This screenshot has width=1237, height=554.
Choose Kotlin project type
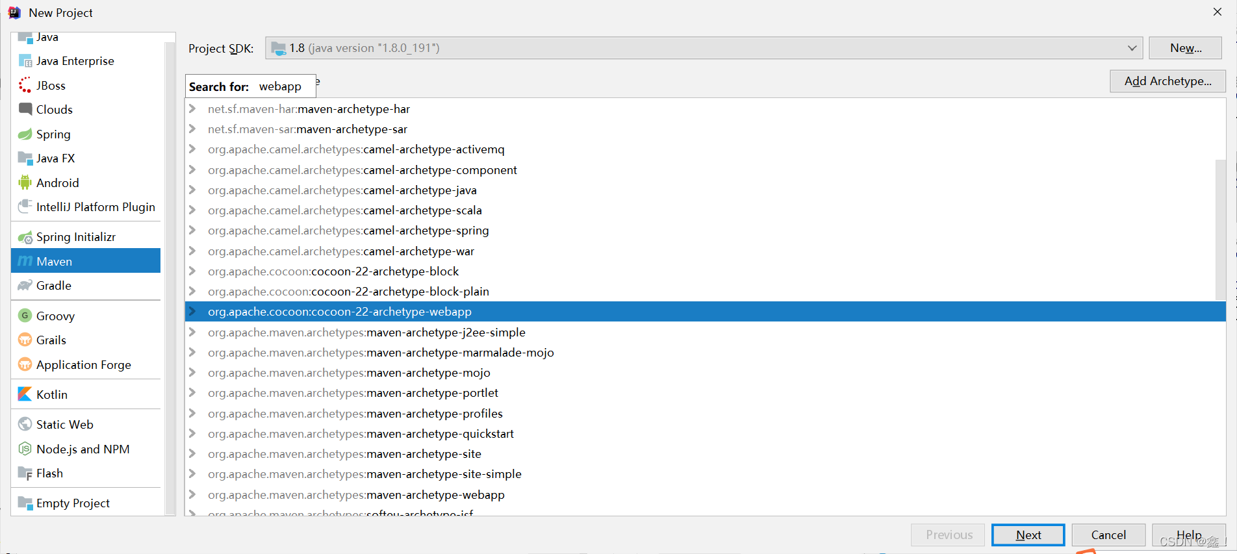coord(86,394)
